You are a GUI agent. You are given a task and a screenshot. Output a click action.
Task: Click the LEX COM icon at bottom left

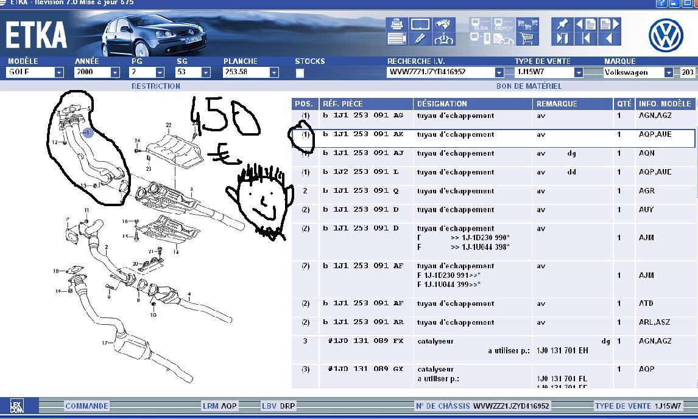(x=17, y=406)
